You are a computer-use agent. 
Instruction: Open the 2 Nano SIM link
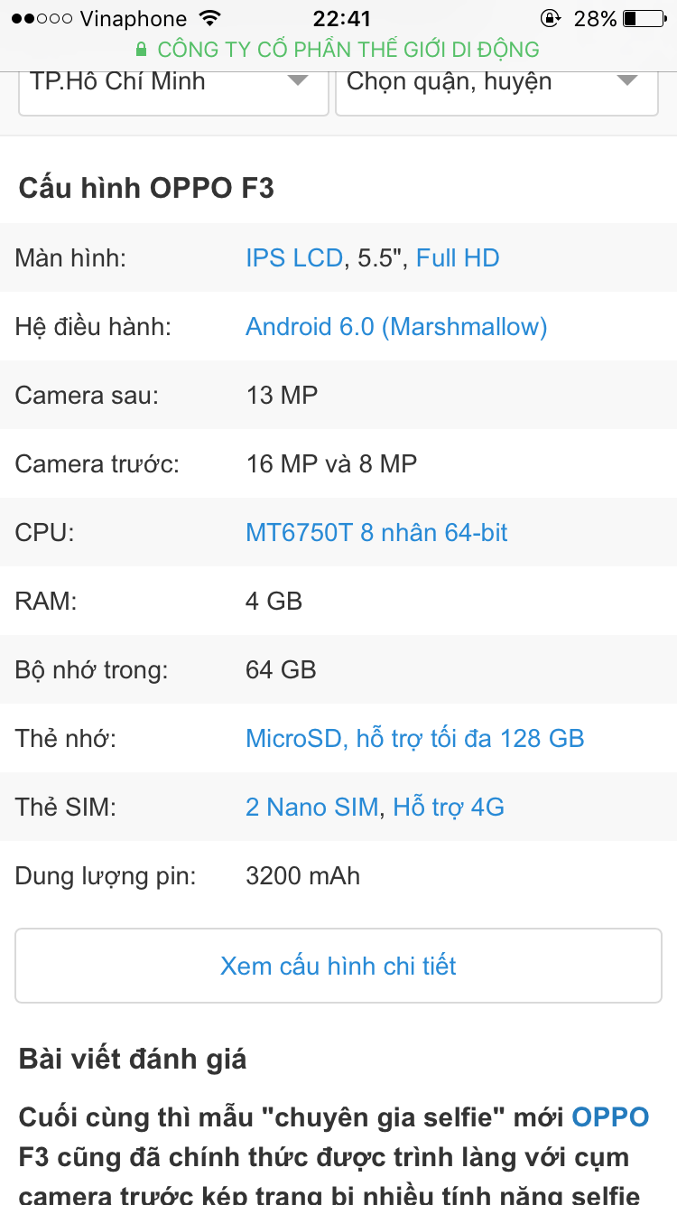coord(311,808)
